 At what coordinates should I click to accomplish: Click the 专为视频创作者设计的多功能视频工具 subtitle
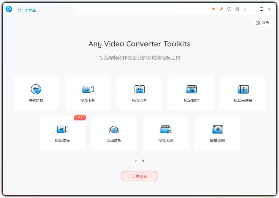coord(139,58)
